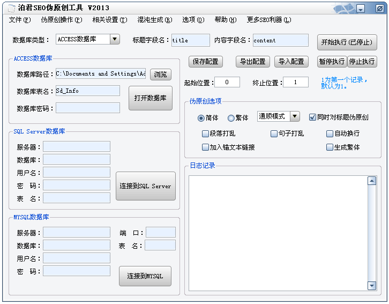The width and height of the screenshot is (389, 304).
Task: Uncheck 同时对标题伪原创 checkbox
Action: (312, 117)
